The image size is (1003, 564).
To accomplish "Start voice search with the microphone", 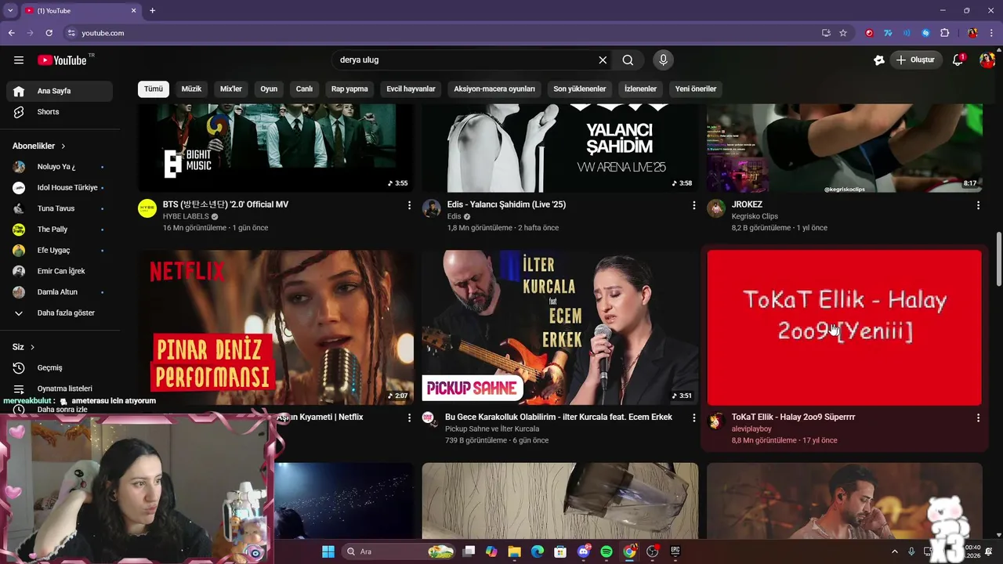I will pos(663,60).
